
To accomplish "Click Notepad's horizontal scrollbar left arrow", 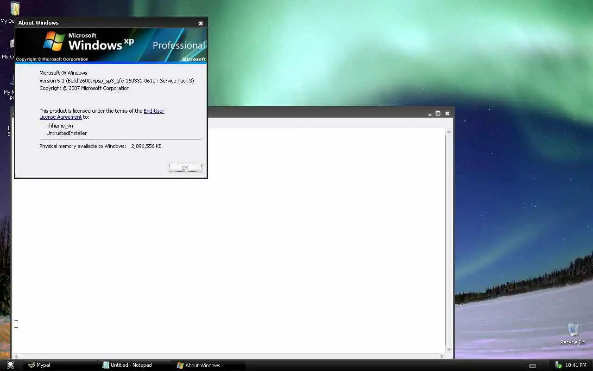I will point(16,356).
